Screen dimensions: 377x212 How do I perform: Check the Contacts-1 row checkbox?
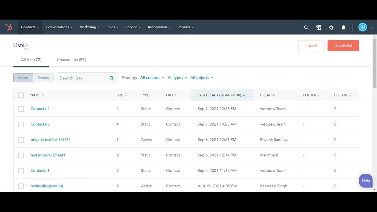click(21, 171)
